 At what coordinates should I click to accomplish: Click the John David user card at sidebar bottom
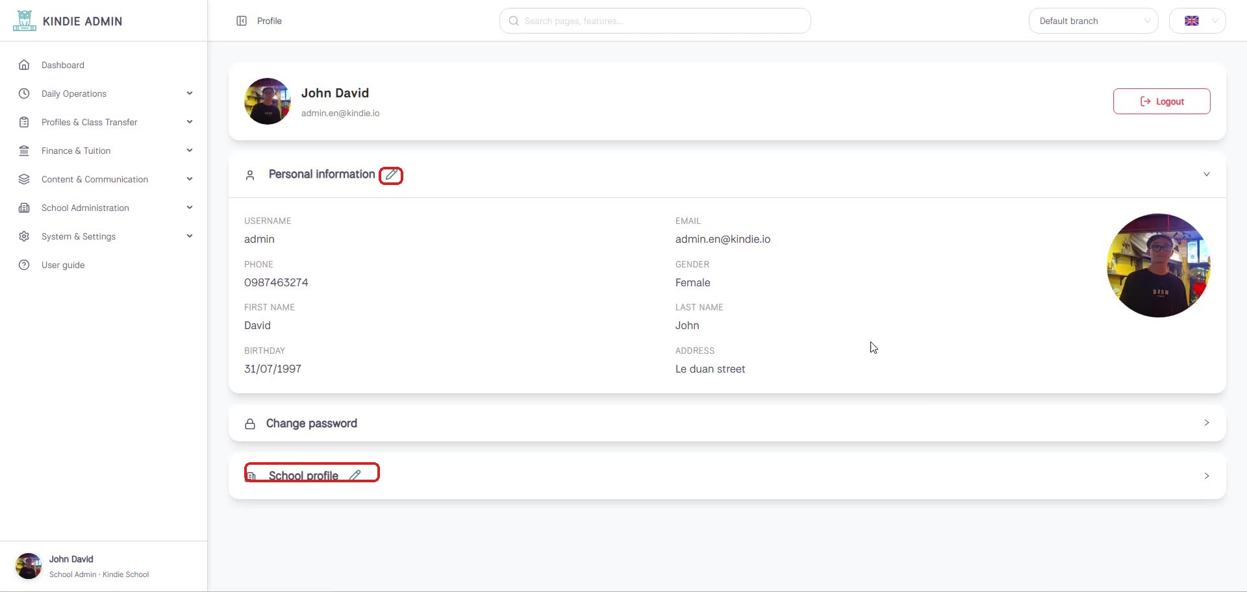tap(104, 566)
